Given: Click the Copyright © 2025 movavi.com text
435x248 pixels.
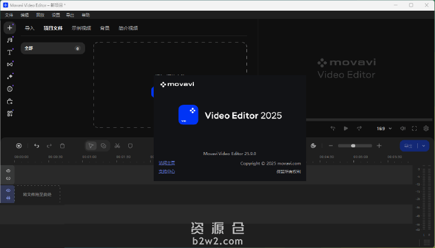Looking at the screenshot, I should coord(271,163).
